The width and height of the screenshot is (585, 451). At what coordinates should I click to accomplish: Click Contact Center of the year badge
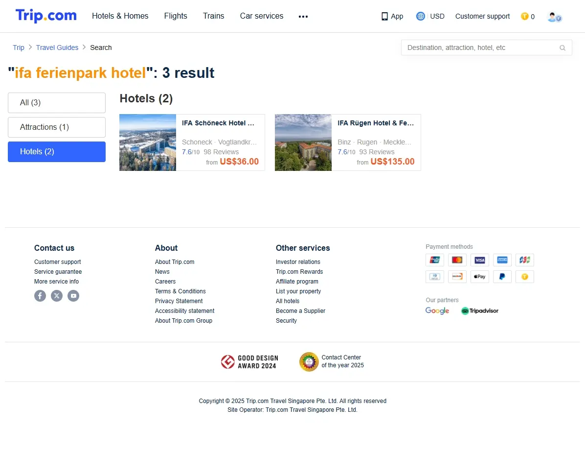click(332, 362)
